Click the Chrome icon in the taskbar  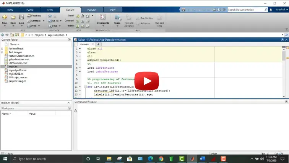[161, 158]
